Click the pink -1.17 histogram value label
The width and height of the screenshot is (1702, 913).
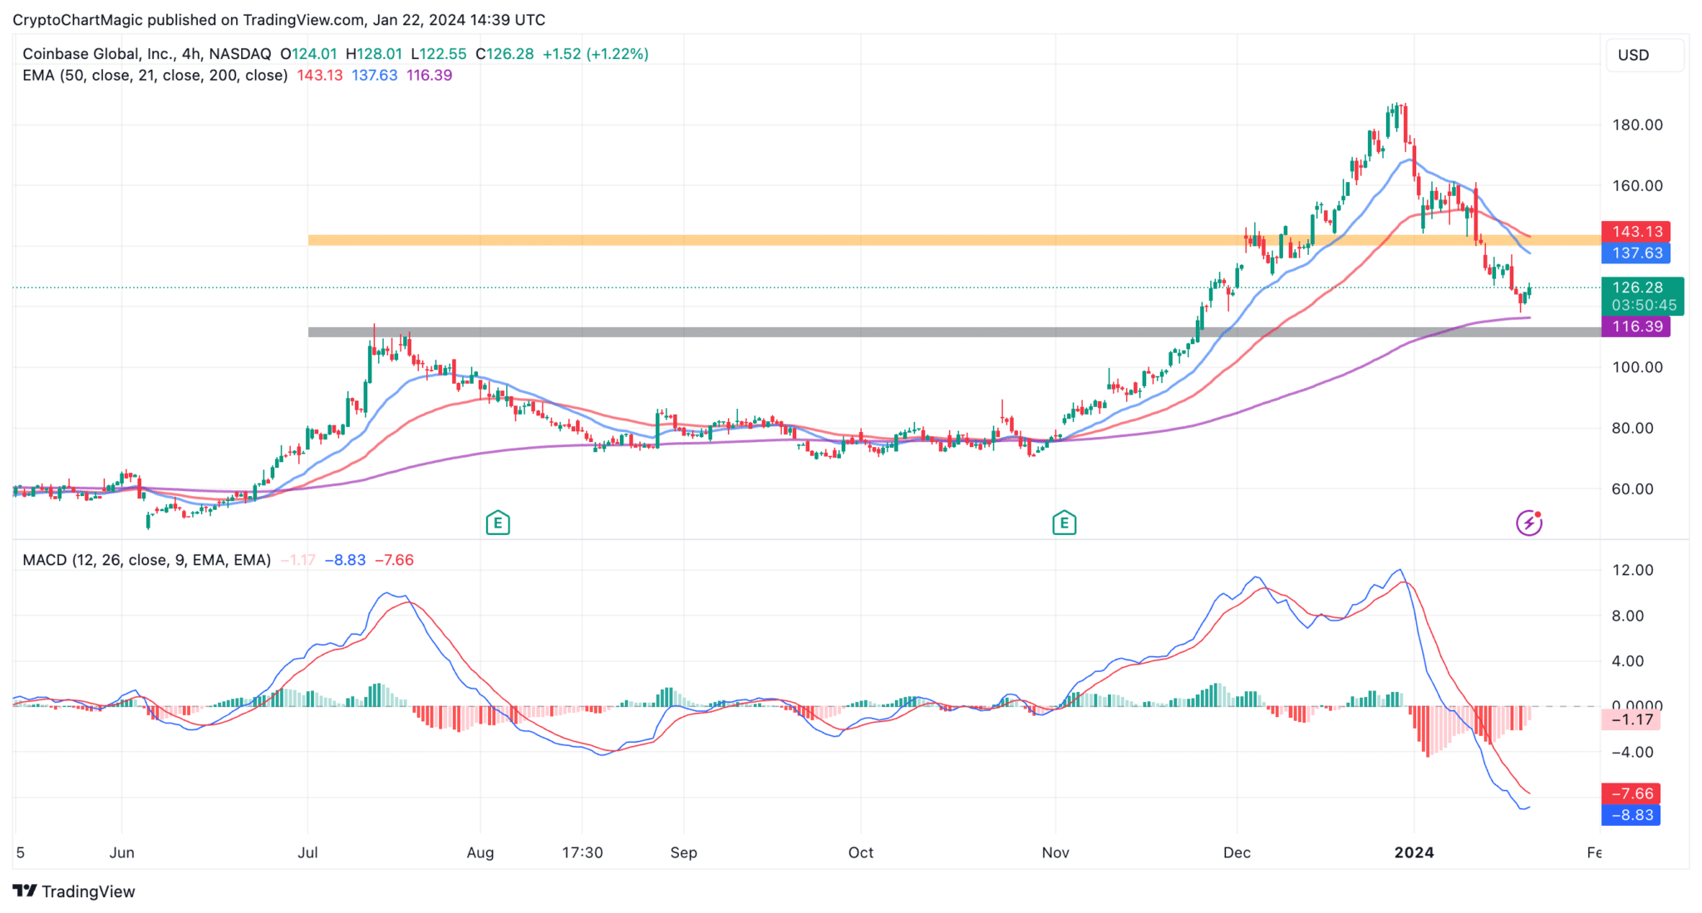tap(1631, 719)
